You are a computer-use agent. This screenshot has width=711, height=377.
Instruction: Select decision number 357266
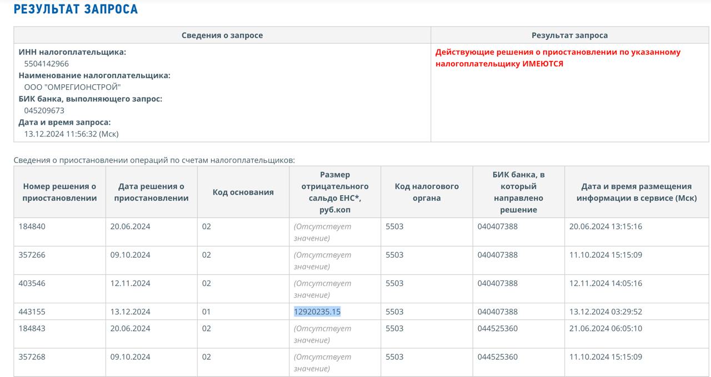[32, 254]
